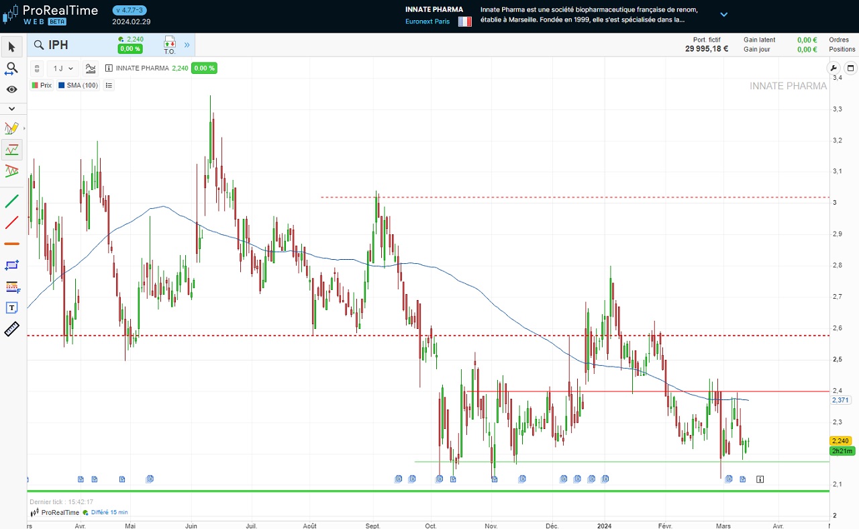Open the pencil drawing tools

pos(11,128)
